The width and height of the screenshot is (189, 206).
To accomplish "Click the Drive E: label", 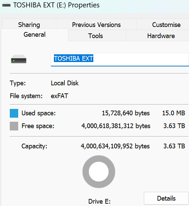I will (99, 201).
